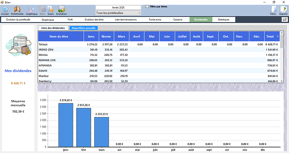Click the pop-out window icon
Screen dimensions: 289x153
pyautogui.click(x=284, y=20)
